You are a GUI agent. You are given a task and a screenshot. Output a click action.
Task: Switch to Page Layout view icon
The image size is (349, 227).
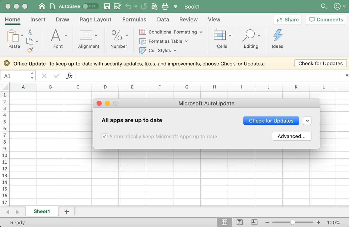(x=240, y=222)
